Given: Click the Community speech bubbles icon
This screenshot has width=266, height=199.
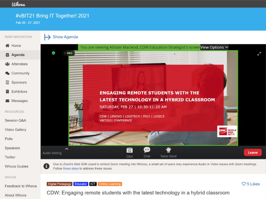Looking at the screenshot, I should pyautogui.click(x=7, y=73).
